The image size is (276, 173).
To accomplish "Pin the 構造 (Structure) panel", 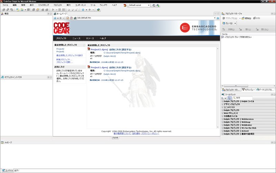I will tap(48, 13).
